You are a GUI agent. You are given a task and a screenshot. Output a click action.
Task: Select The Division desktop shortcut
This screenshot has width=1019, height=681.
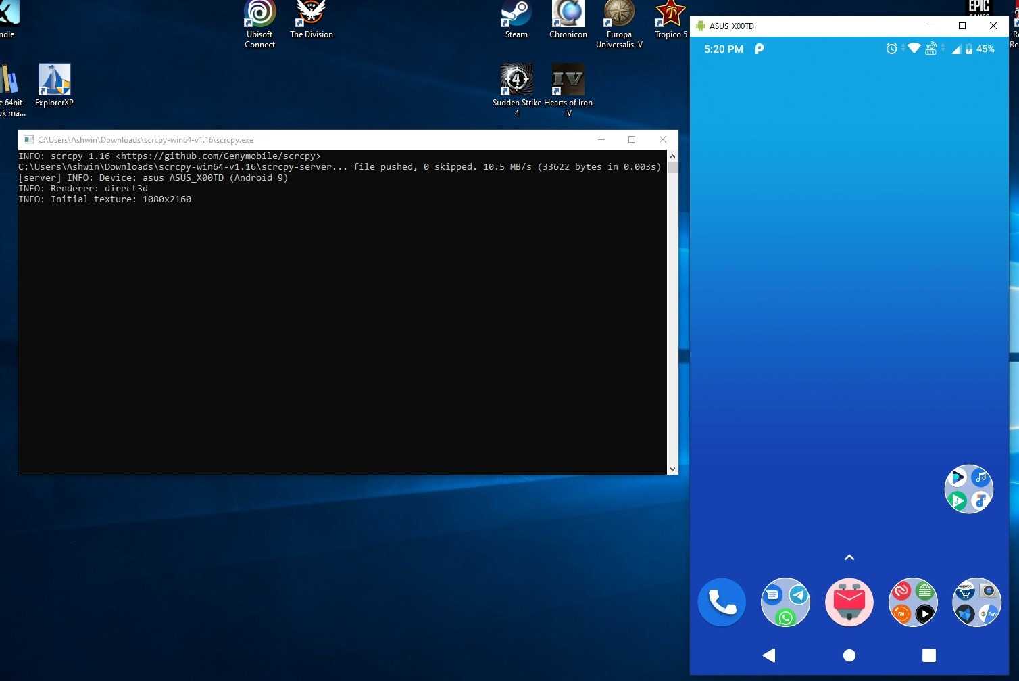(312, 20)
